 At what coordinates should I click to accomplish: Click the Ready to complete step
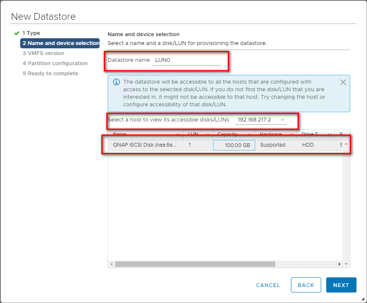coord(50,74)
